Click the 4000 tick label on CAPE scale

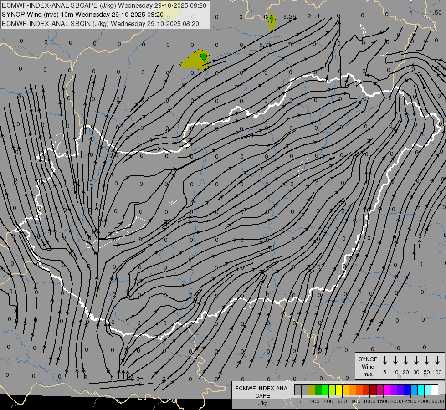pos(424,401)
